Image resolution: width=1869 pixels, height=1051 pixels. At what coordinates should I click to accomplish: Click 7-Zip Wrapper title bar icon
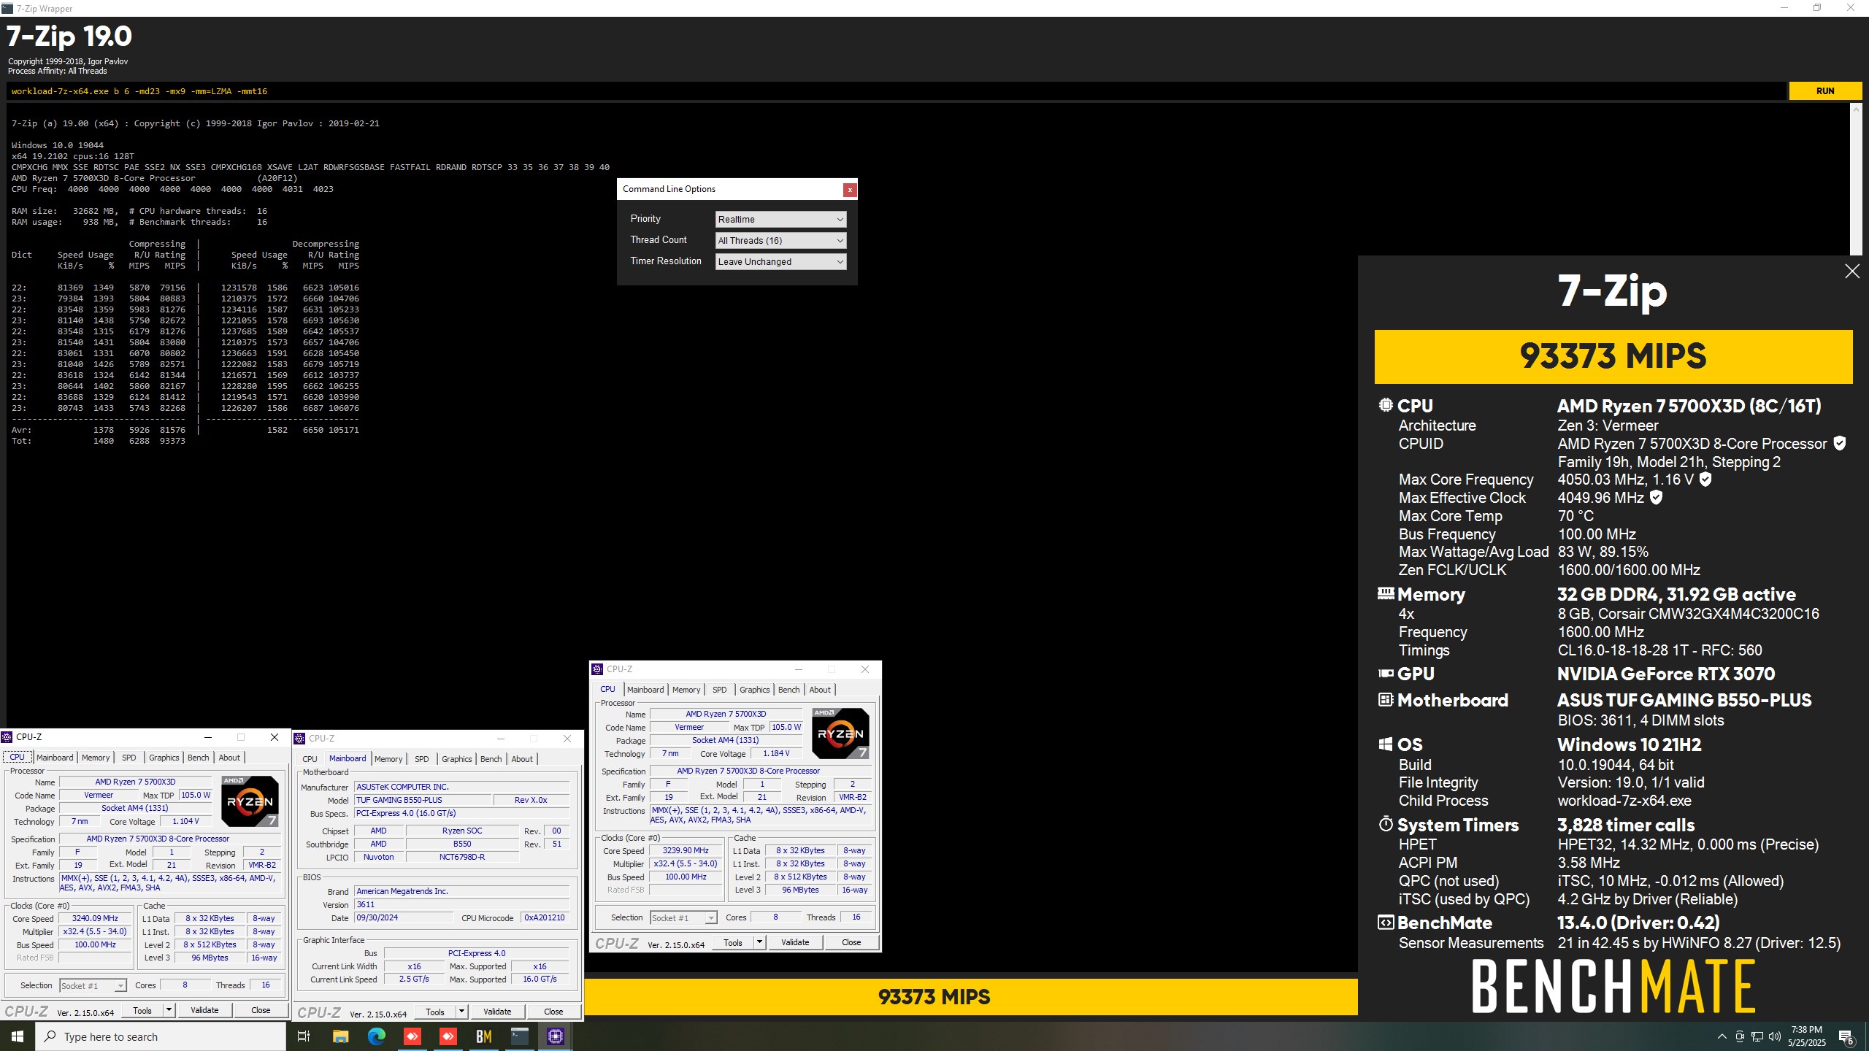click(7, 8)
